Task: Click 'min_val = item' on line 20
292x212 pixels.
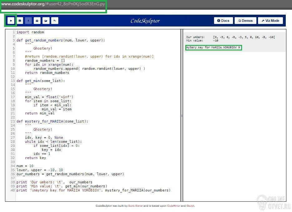Action: coord(56,109)
